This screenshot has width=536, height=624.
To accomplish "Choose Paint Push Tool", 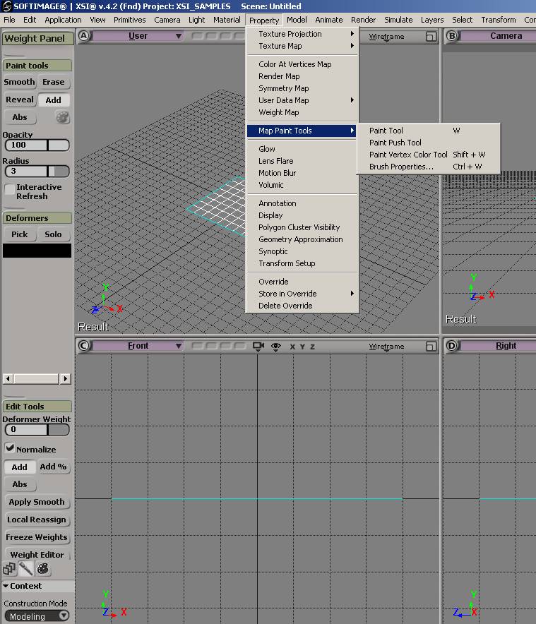I will click(428, 143).
